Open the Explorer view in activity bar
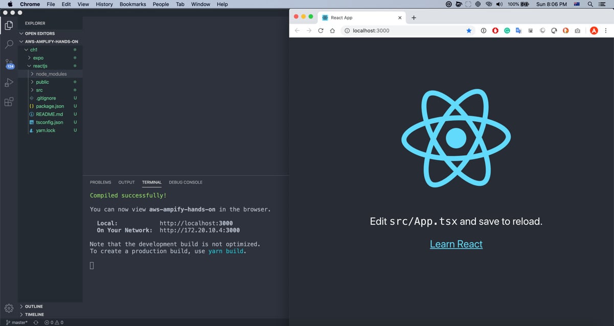The height and width of the screenshot is (326, 614). [9, 25]
